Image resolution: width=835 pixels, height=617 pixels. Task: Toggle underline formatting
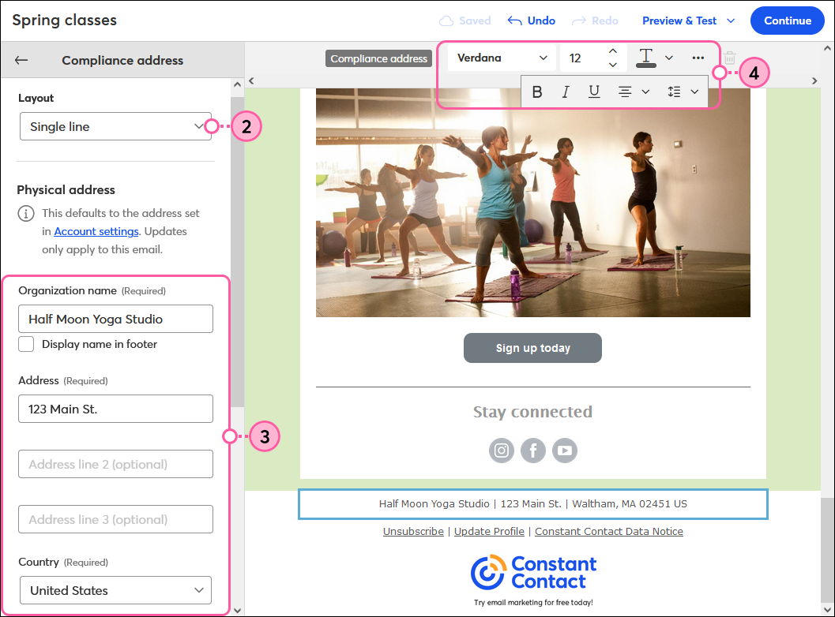(x=594, y=92)
